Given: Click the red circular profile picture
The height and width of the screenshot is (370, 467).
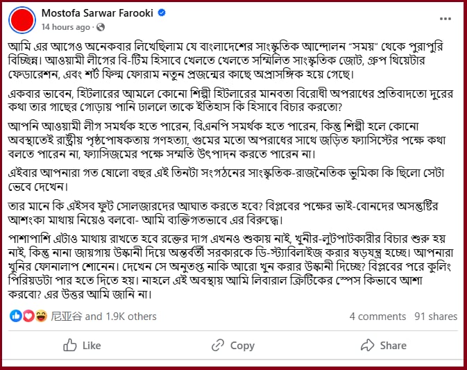Looking at the screenshot, I should (22, 20).
